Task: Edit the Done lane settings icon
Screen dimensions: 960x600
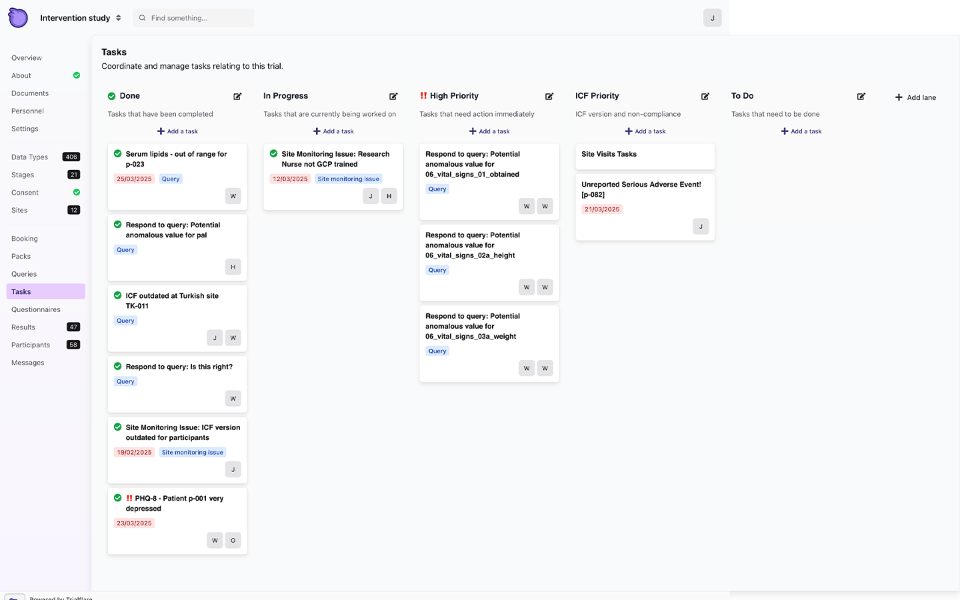Action: (237, 97)
